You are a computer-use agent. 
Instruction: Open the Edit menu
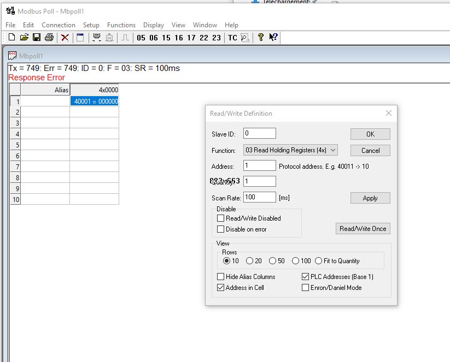click(28, 25)
